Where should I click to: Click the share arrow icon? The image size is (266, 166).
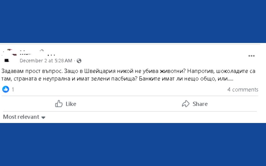coord(185,104)
